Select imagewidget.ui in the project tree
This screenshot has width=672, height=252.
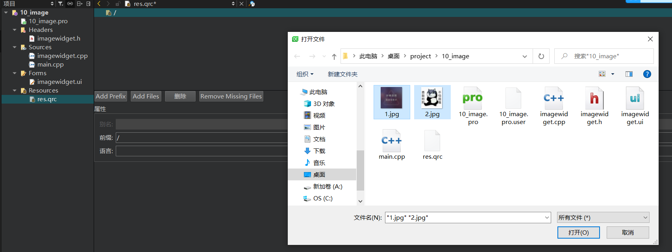click(x=59, y=82)
